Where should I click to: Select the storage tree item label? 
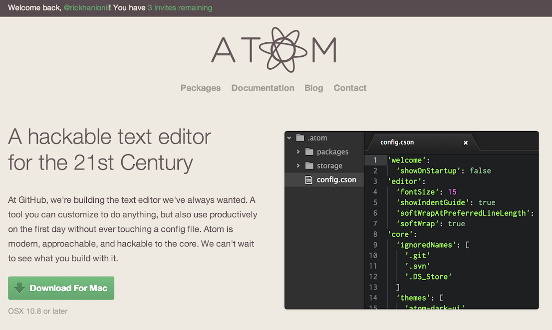coord(329,165)
